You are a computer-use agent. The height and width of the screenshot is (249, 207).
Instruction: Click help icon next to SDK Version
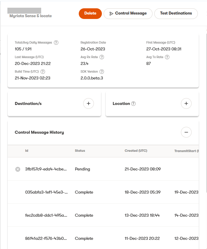[x=102, y=71]
